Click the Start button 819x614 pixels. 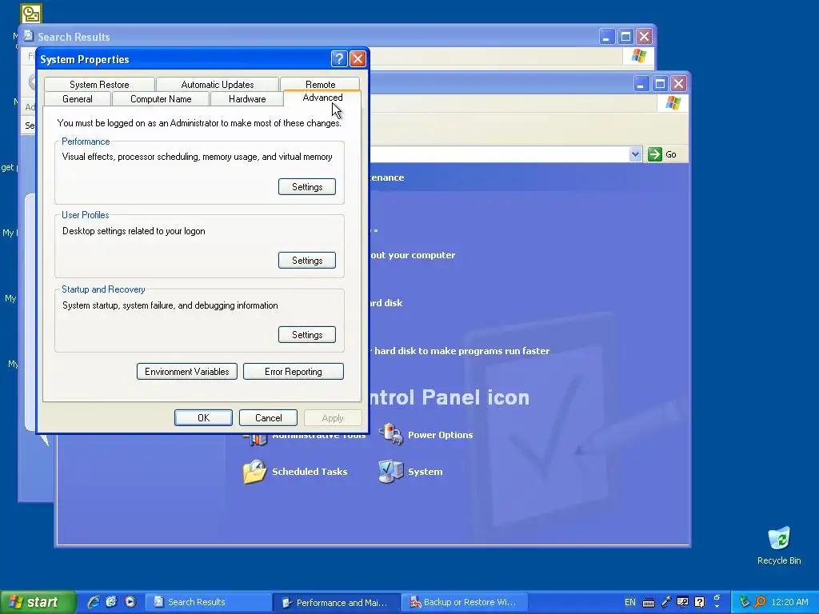click(x=38, y=602)
